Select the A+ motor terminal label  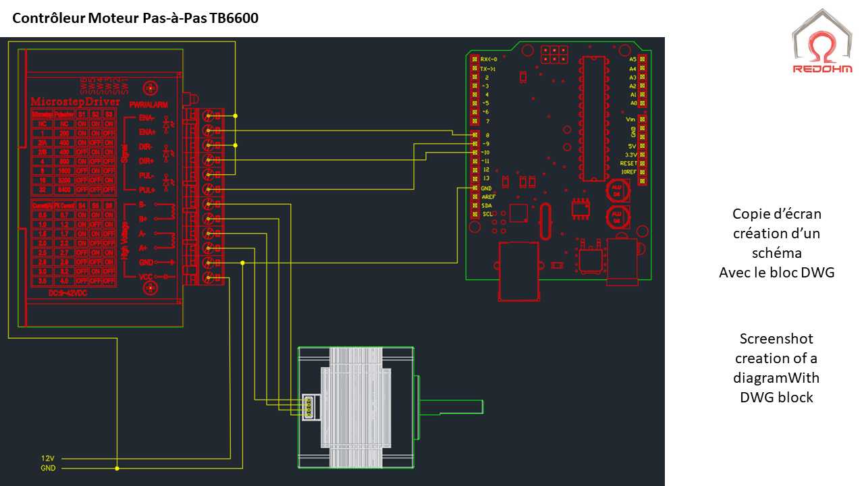click(x=143, y=248)
